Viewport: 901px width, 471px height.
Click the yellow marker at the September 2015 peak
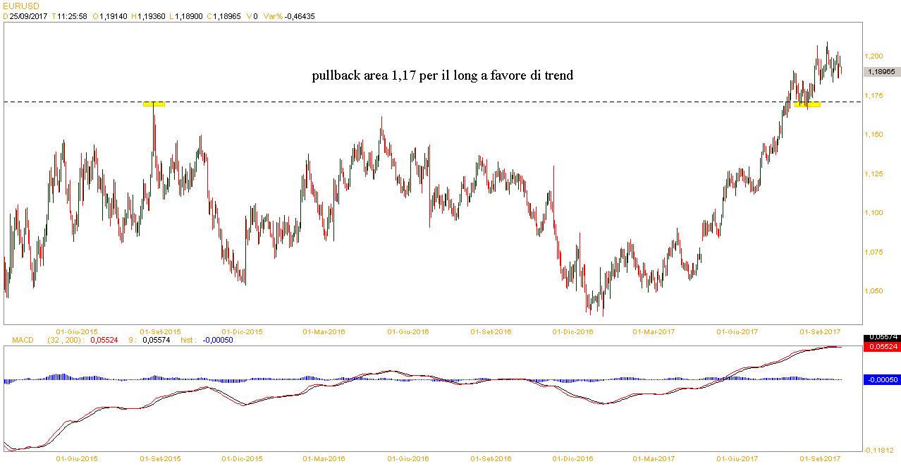coord(154,104)
